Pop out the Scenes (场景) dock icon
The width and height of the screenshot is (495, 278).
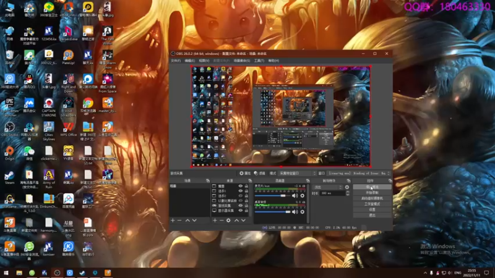tap(208, 181)
